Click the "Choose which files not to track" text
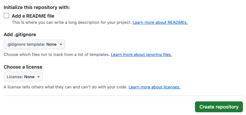The height and width of the screenshot is (115, 246). [57, 55]
